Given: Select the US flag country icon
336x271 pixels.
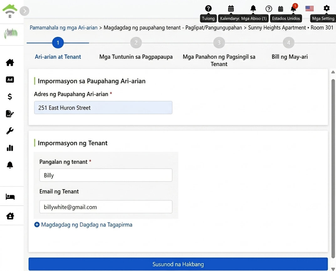Looking at the screenshot, I should tap(309, 8).
